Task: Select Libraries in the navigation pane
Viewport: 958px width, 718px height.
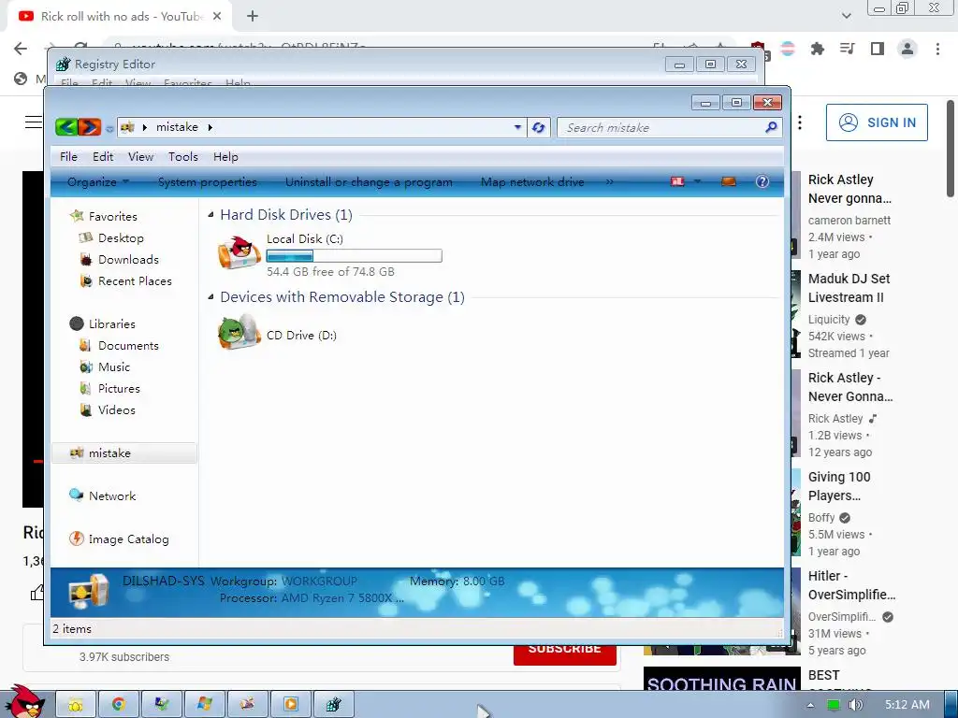Action: (x=112, y=323)
